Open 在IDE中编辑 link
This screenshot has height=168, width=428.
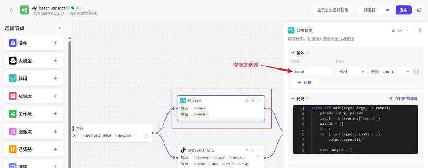click(403, 99)
